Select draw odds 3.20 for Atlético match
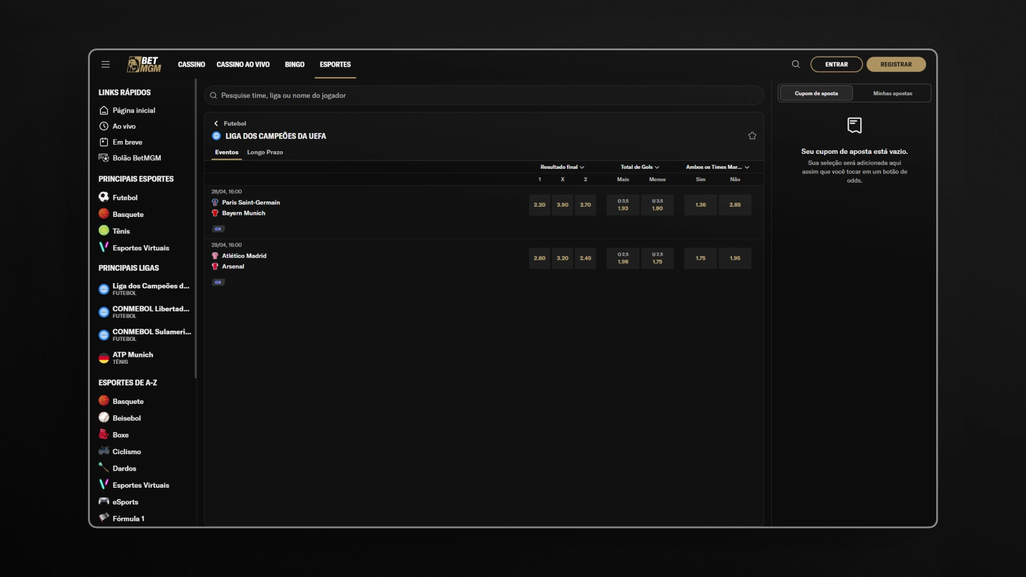The image size is (1026, 577). tap(563, 259)
